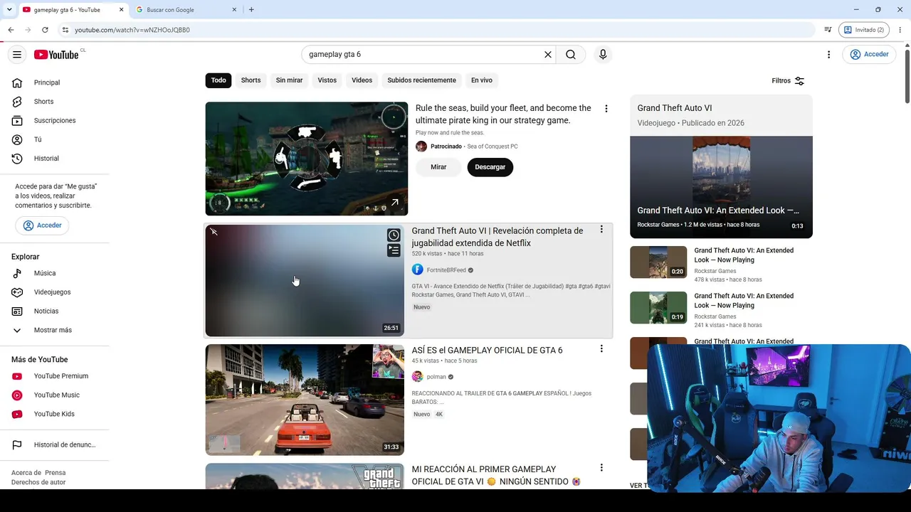The height and width of the screenshot is (512, 911).
Task: Reload the page in the browser
Action: [x=45, y=30]
